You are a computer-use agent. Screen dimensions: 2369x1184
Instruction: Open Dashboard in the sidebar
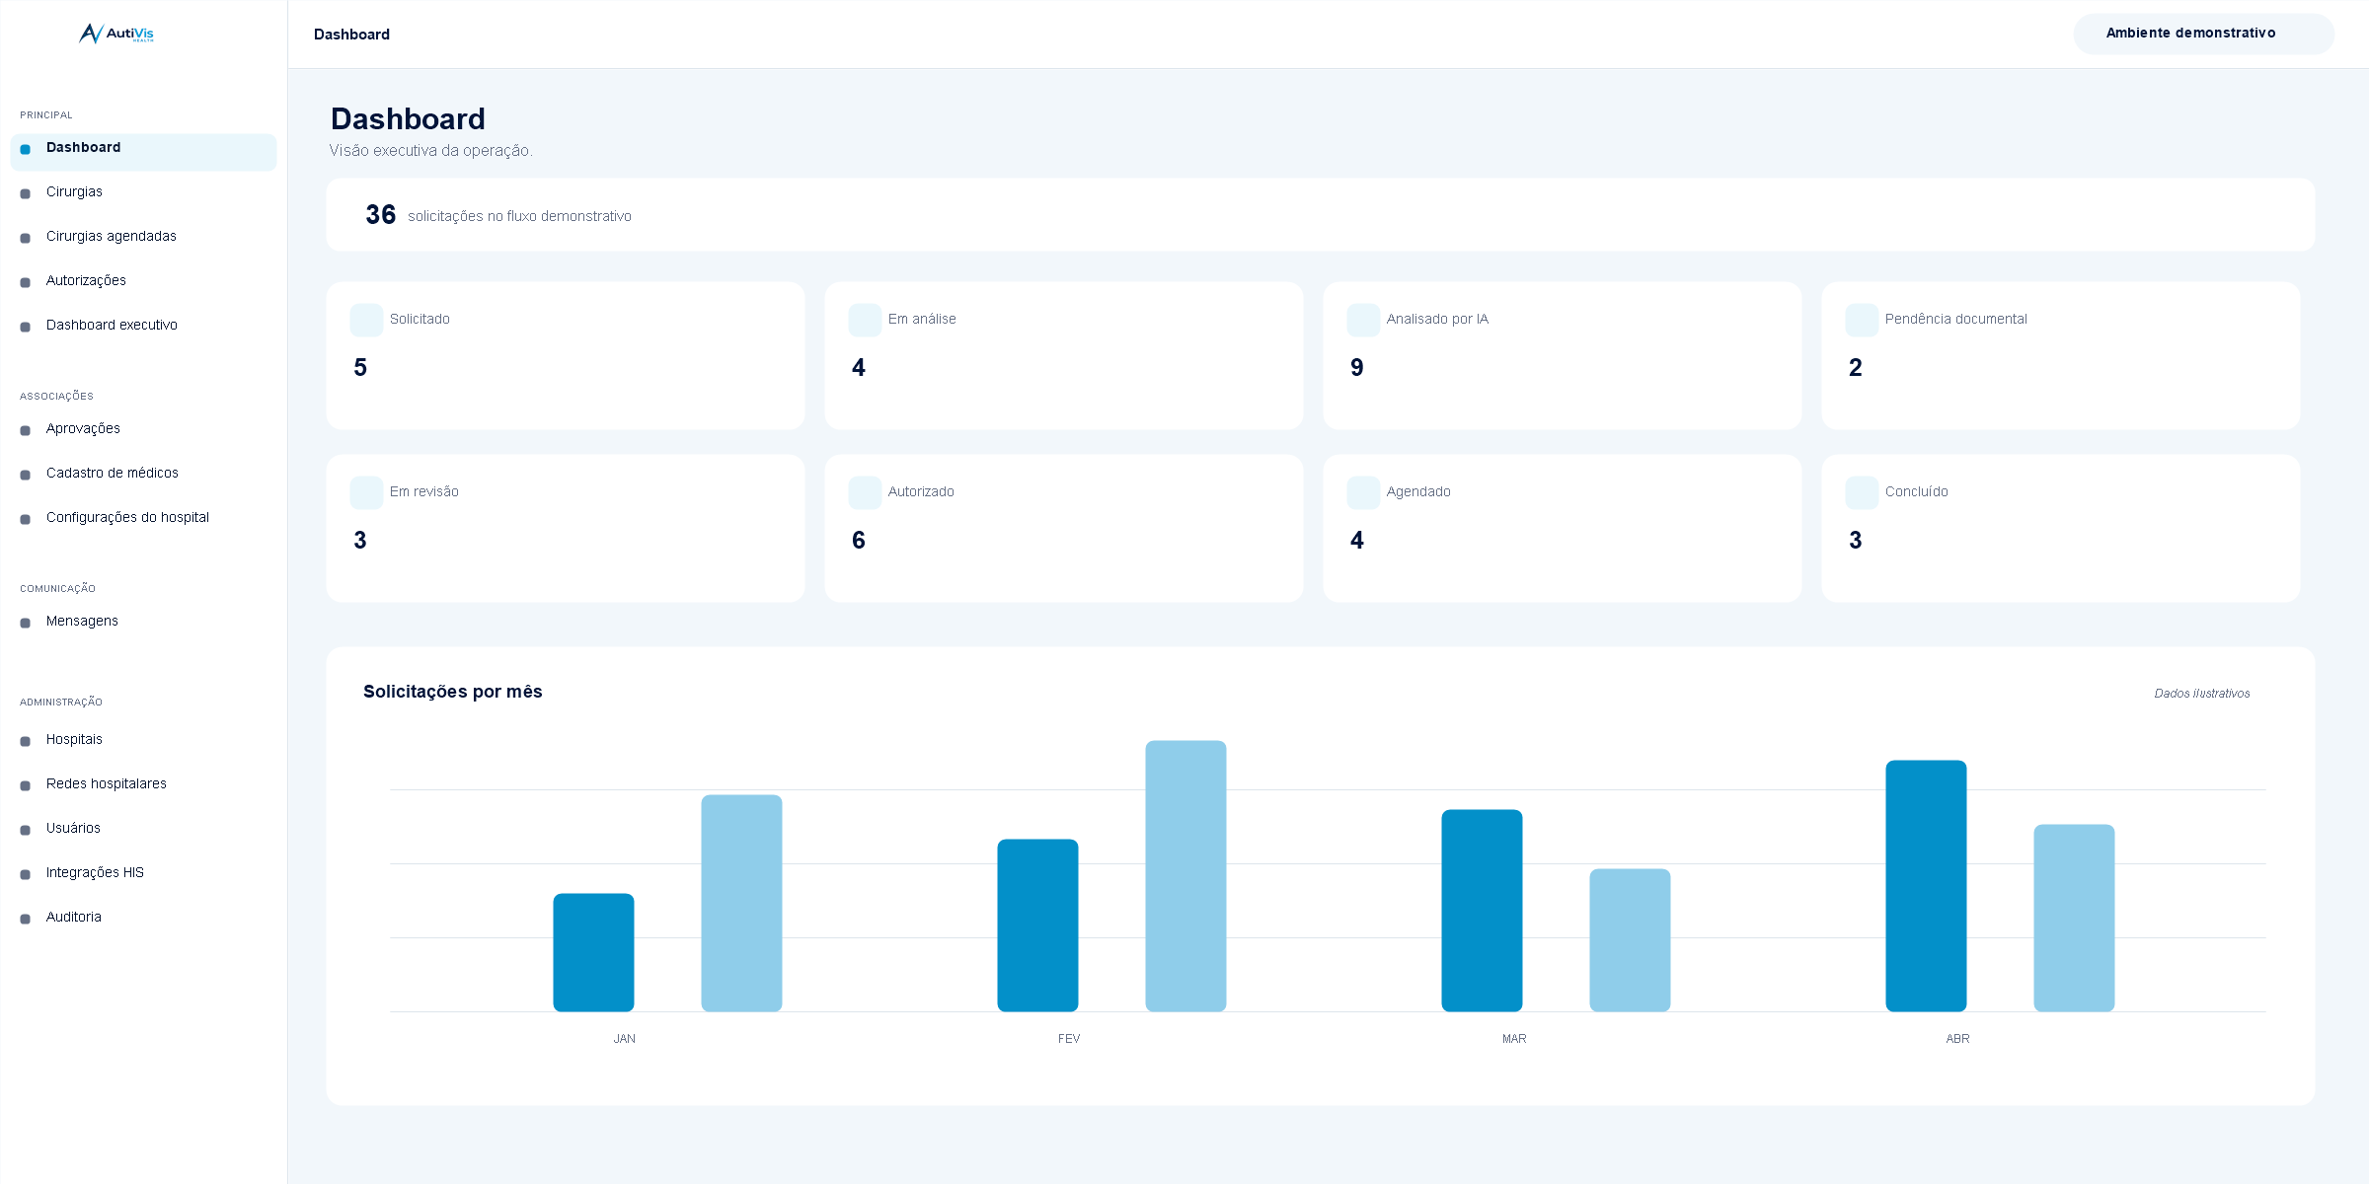[x=143, y=152]
